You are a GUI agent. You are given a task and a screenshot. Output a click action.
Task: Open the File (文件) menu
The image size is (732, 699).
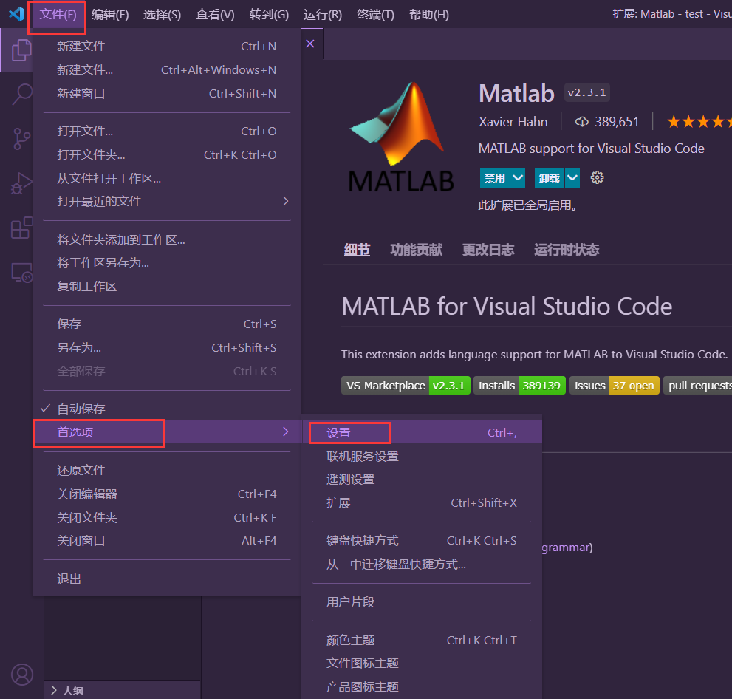click(58, 15)
